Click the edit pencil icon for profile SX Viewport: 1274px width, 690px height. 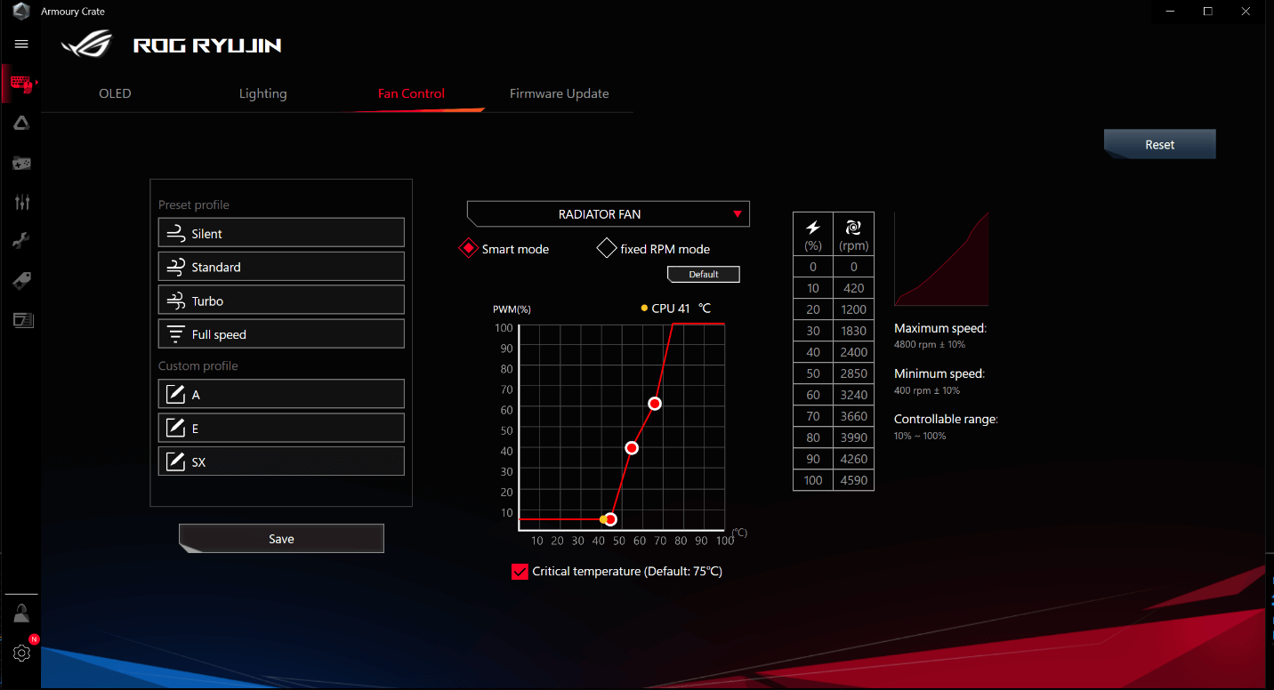[175, 461]
